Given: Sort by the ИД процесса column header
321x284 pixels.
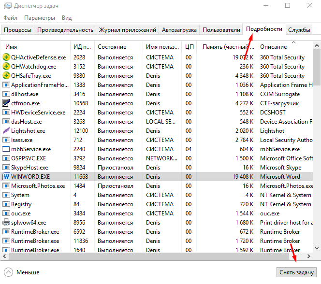Looking at the screenshot, I should 82,47.
